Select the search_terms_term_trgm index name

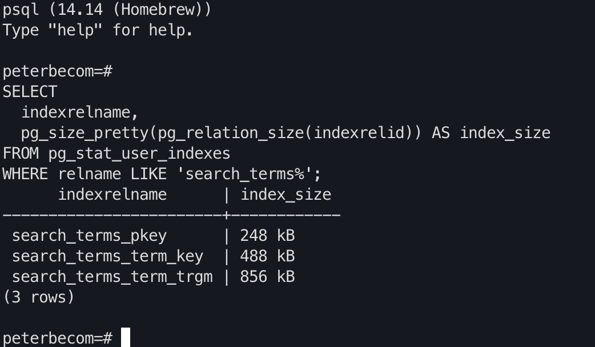point(112,277)
